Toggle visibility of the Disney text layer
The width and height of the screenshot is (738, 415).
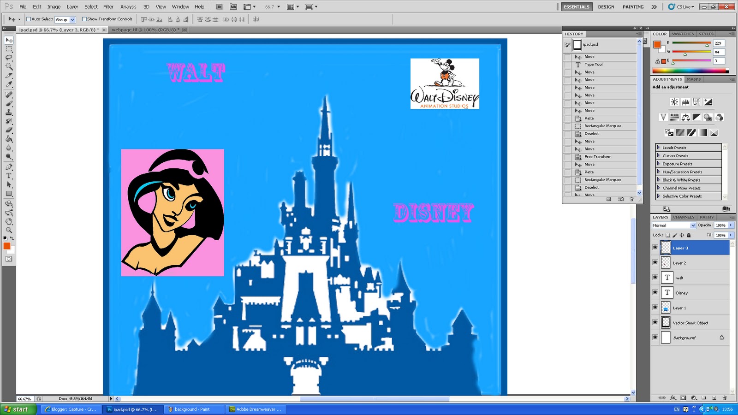pos(655,292)
